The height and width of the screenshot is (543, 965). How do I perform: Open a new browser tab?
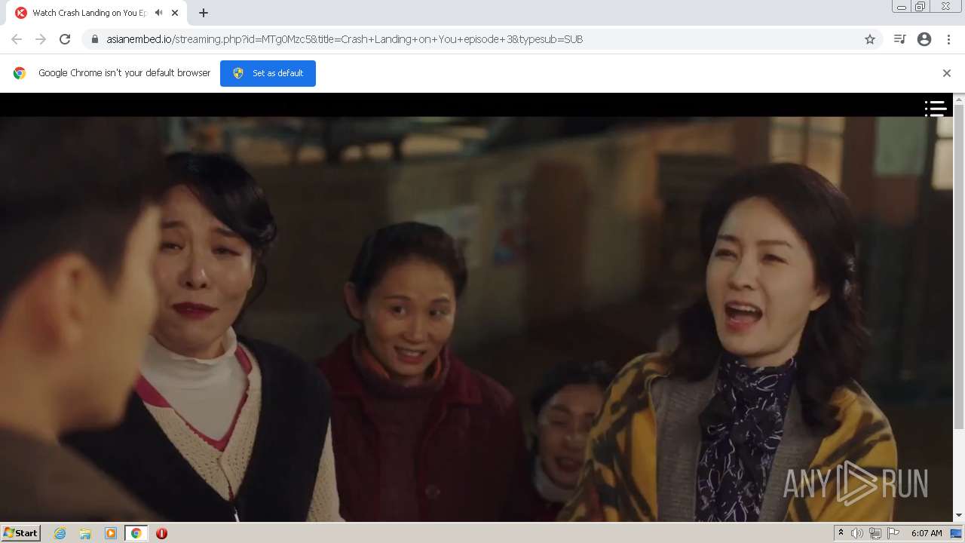(x=204, y=13)
